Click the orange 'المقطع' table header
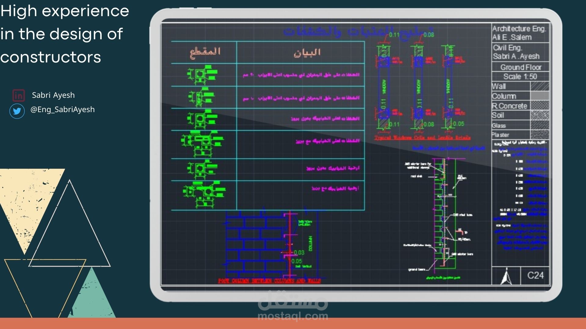The image size is (586, 329). [x=205, y=52]
